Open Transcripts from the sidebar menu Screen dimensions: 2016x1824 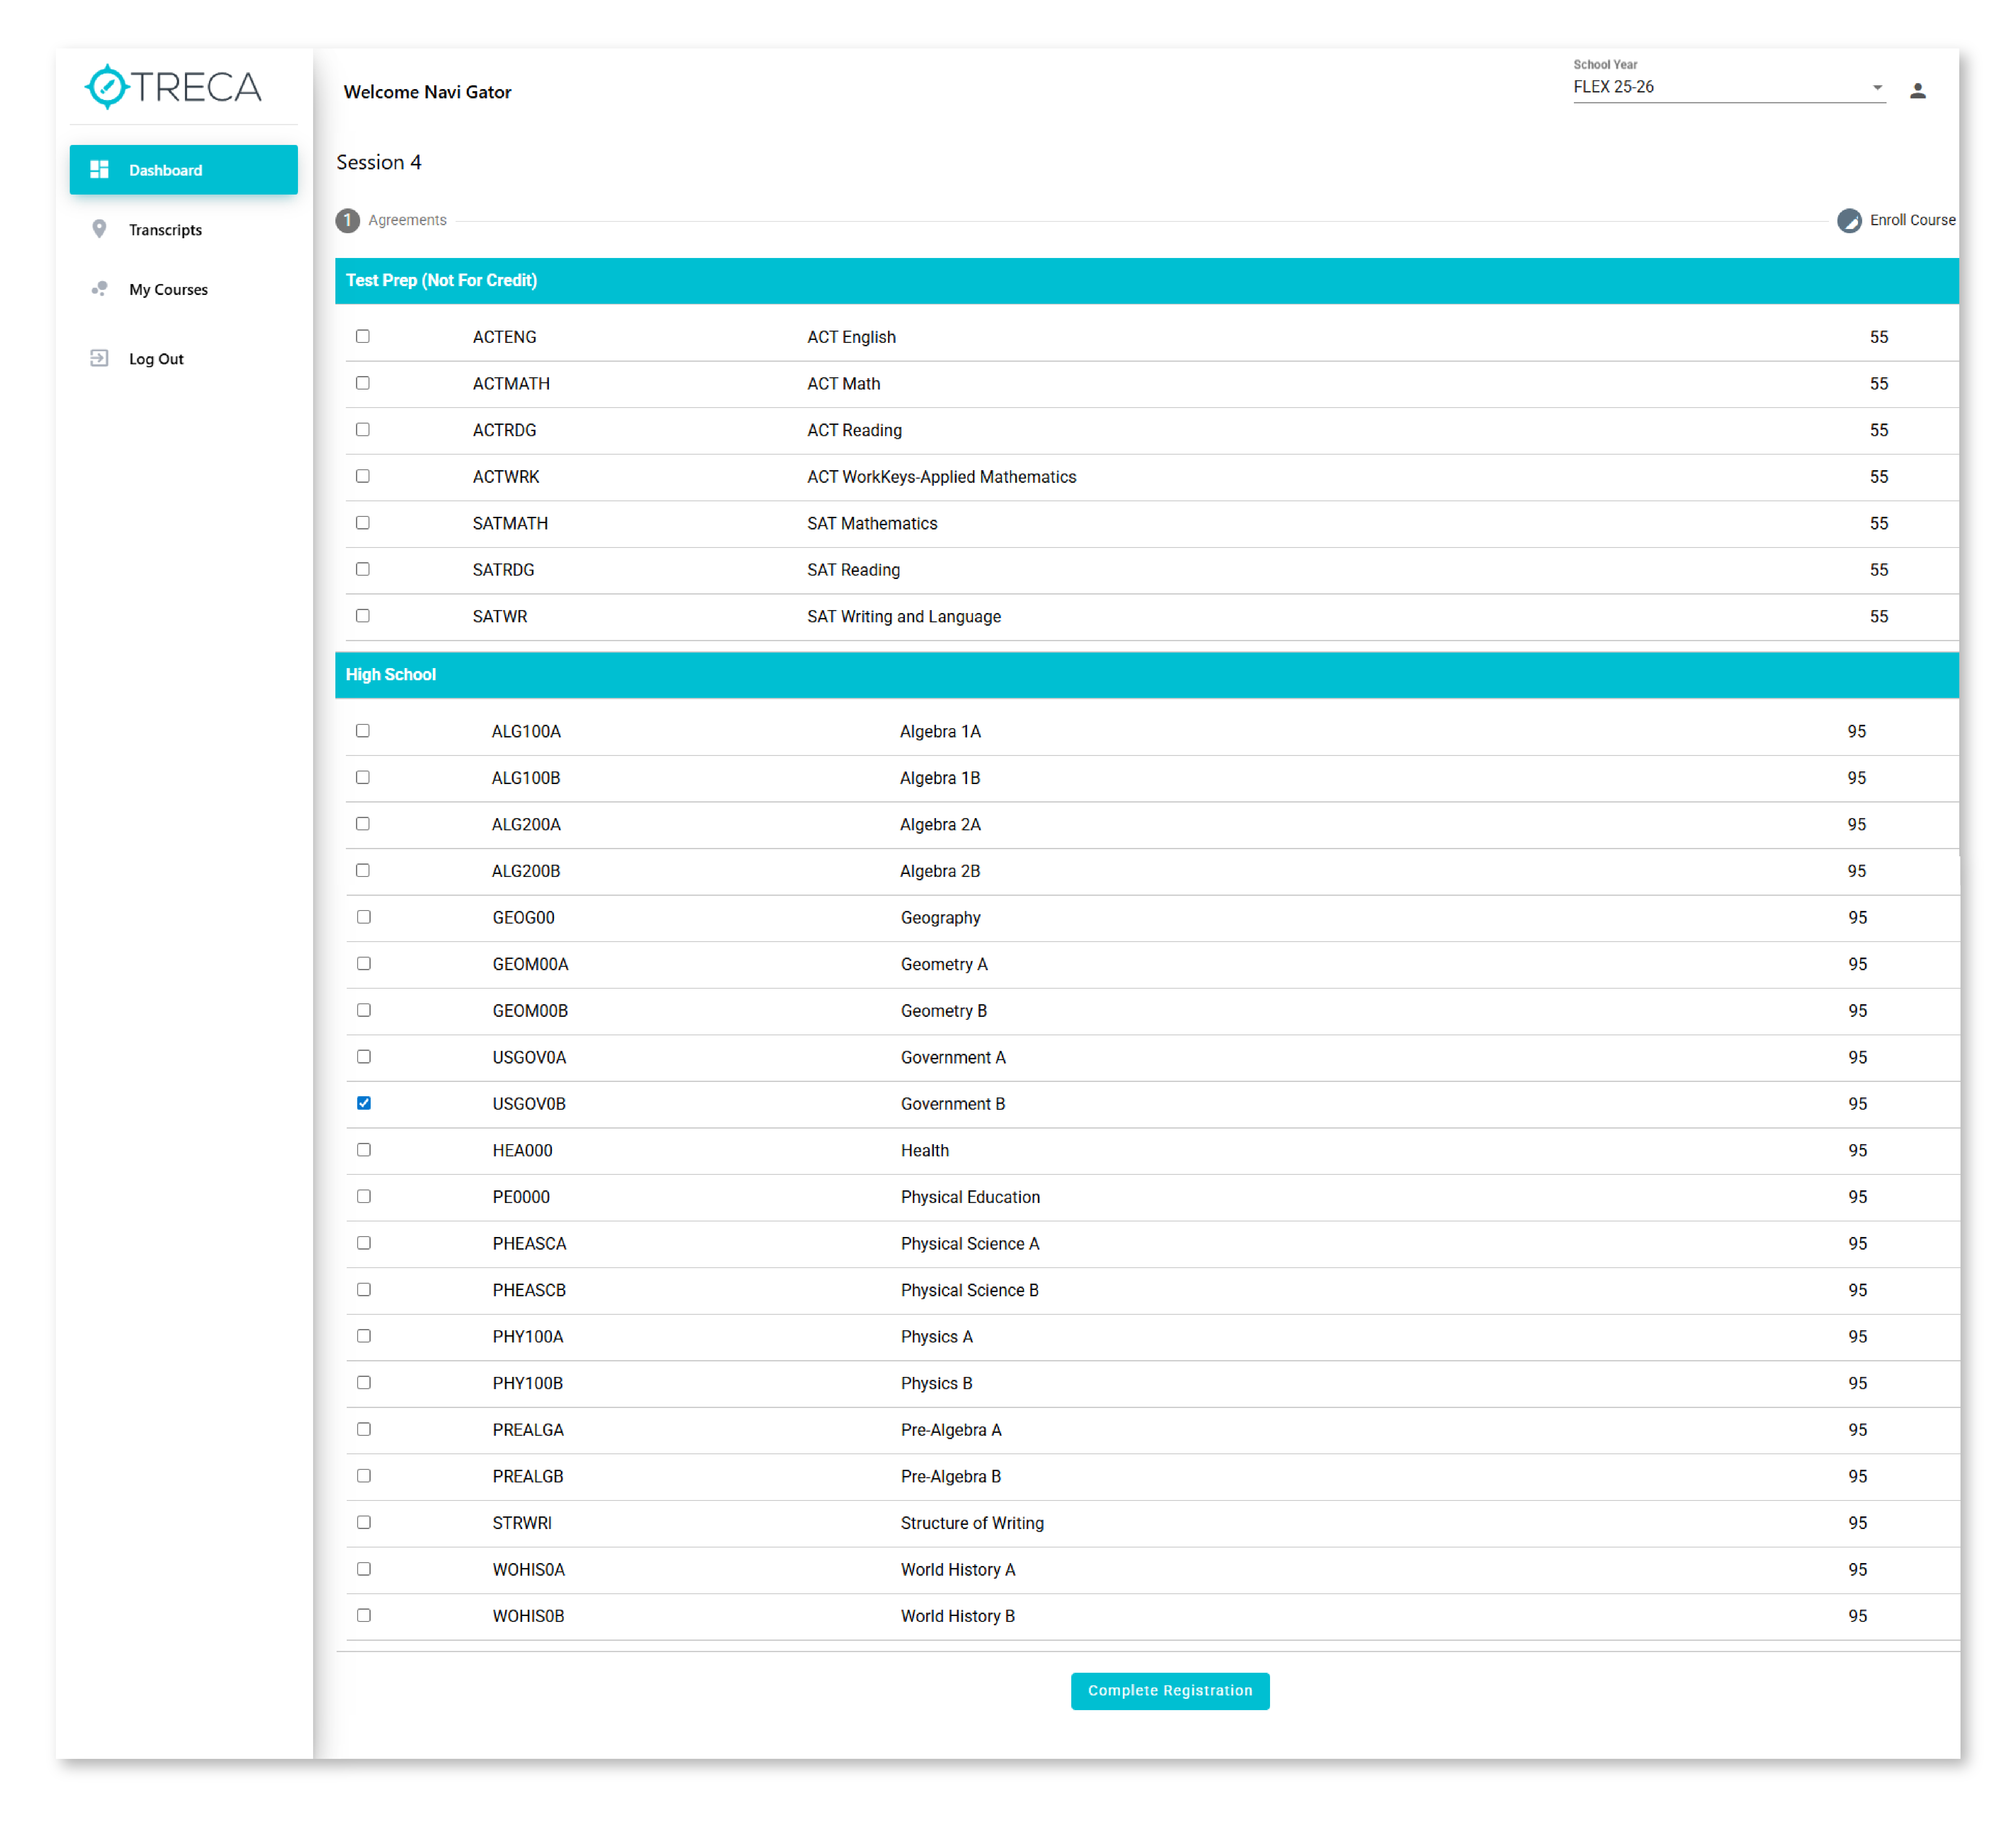click(165, 230)
